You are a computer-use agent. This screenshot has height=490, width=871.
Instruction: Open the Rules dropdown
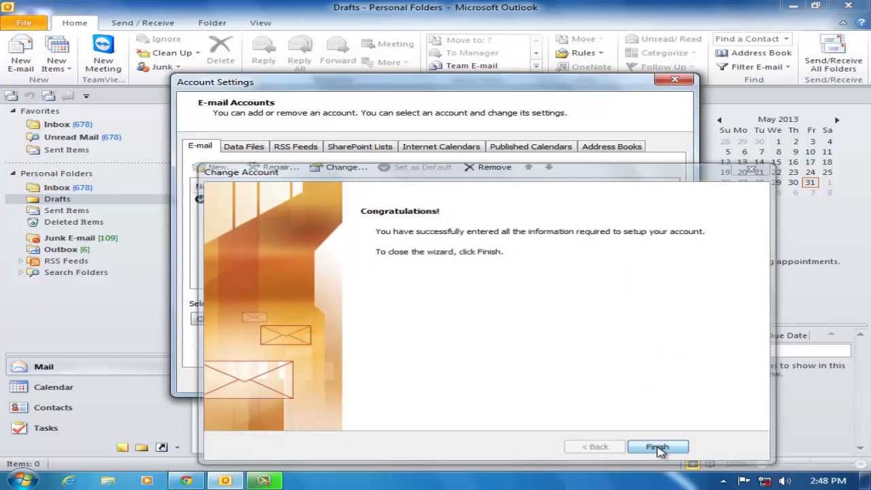[579, 52]
